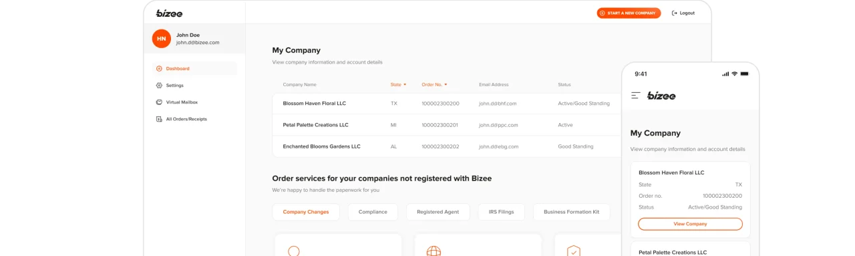The width and height of the screenshot is (855, 256).
Task: Select the Company Changes tab
Action: [306, 212]
